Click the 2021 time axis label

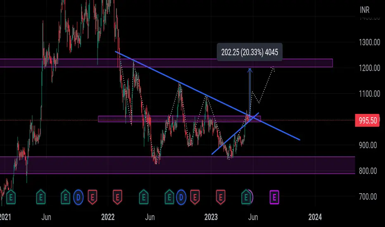[x=5, y=217]
